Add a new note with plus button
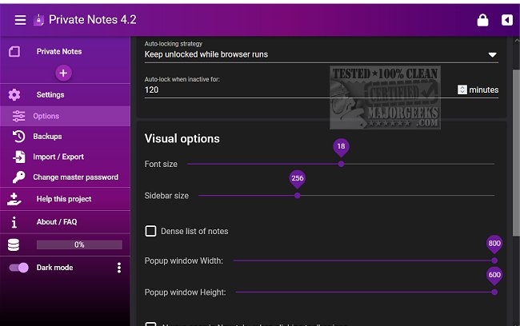The image size is (520, 326). pos(64,73)
